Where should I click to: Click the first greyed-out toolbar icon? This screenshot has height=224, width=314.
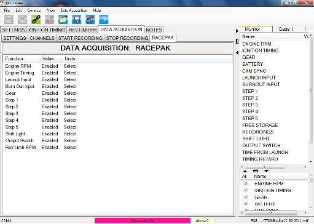[9, 20]
